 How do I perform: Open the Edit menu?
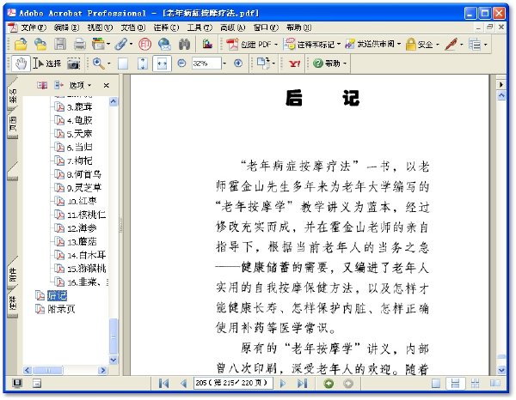pyautogui.click(x=66, y=27)
